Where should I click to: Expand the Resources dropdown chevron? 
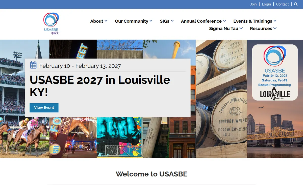coord(275,28)
